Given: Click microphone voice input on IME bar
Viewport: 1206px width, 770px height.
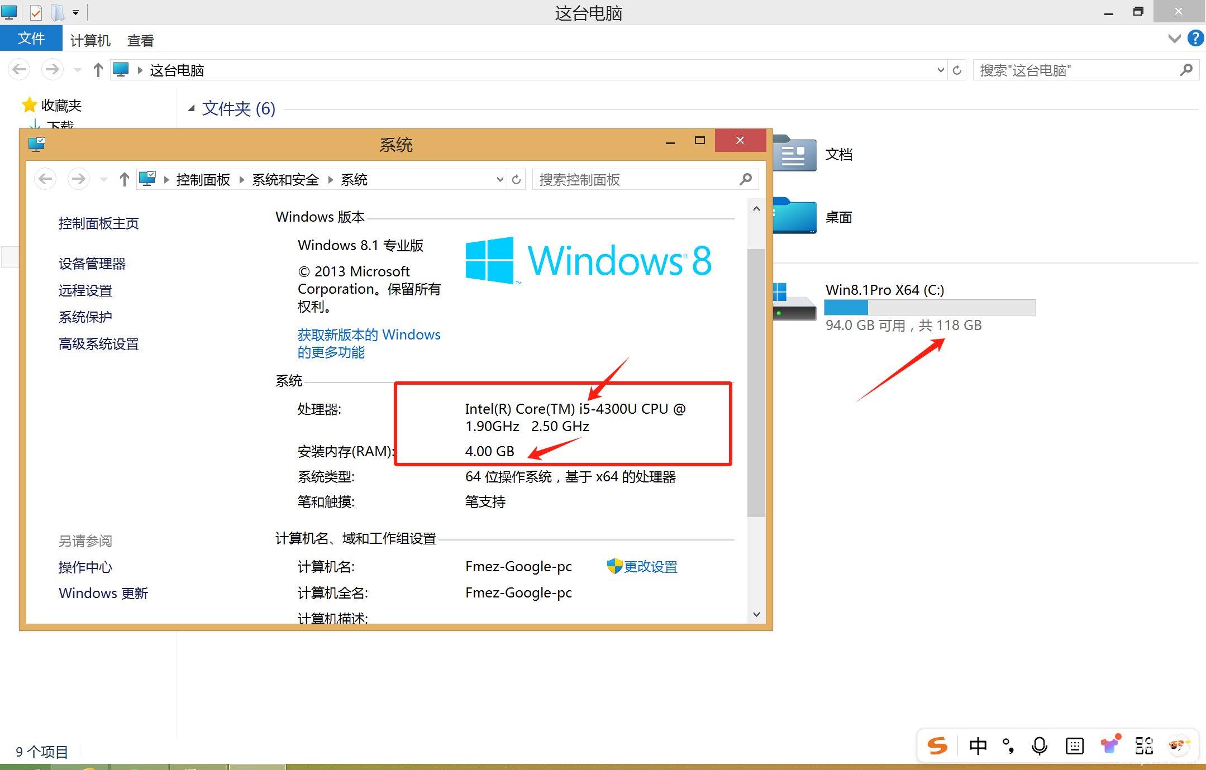Looking at the screenshot, I should [1040, 745].
